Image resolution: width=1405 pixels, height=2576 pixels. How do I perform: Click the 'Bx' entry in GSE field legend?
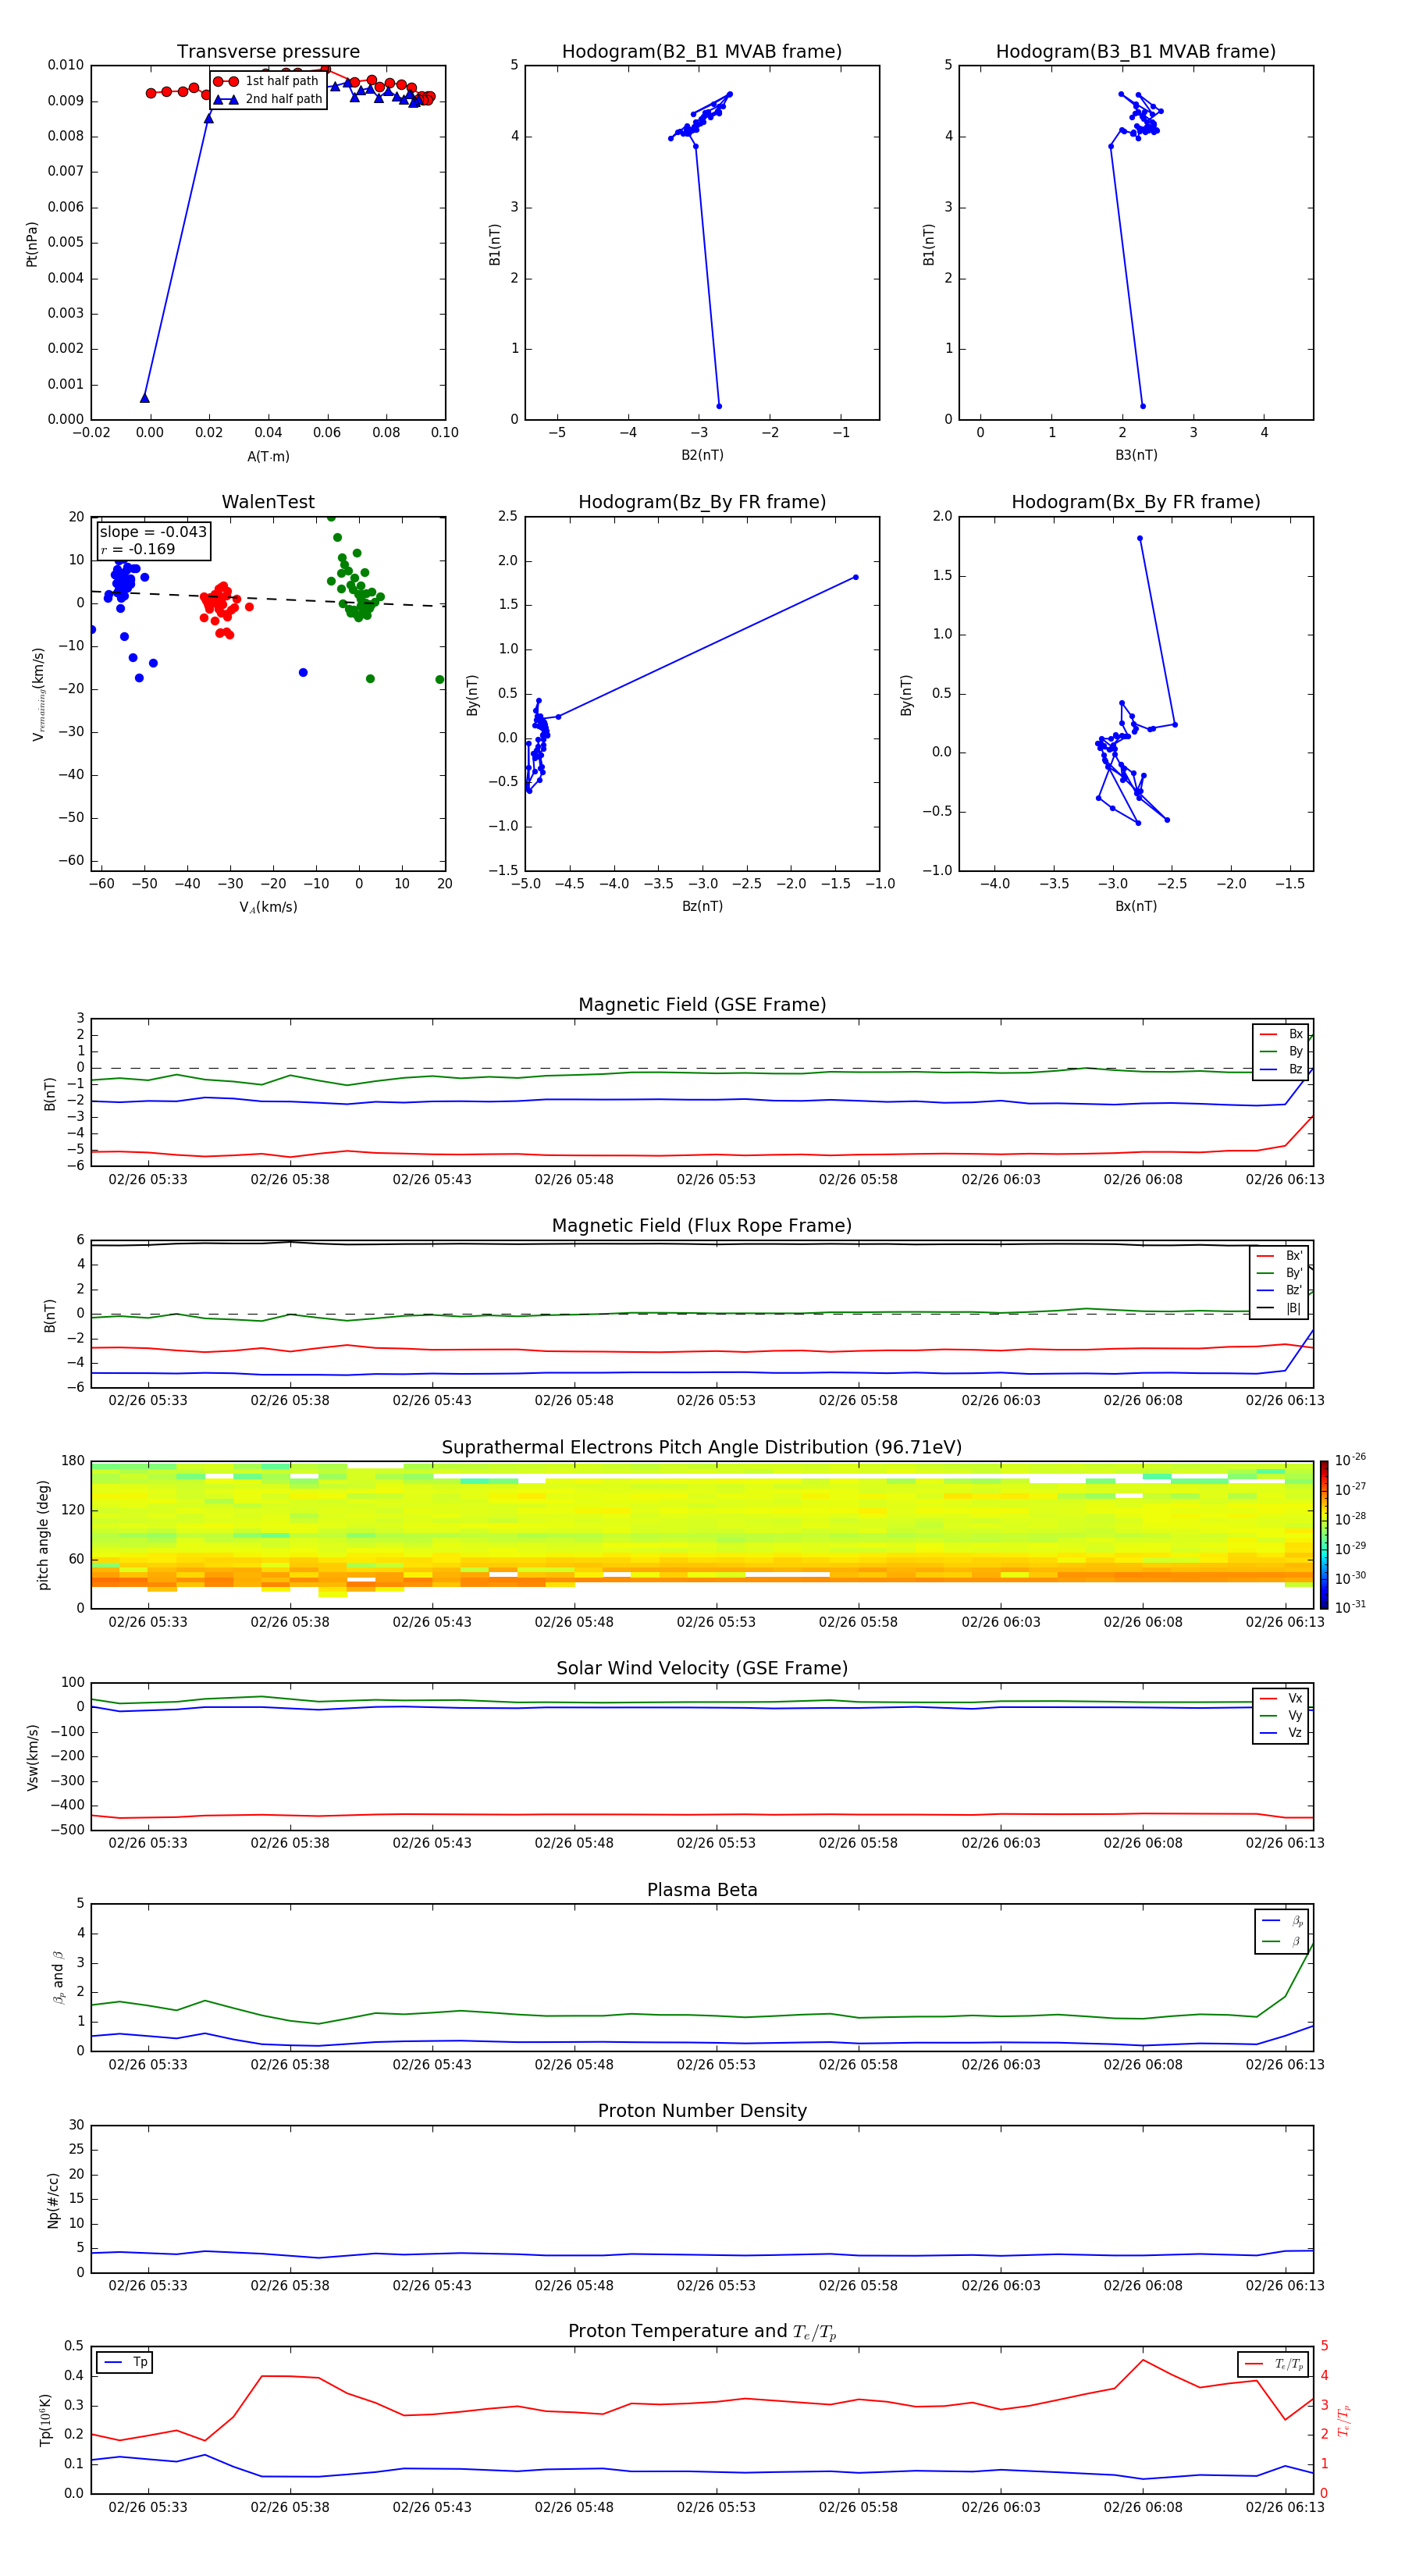1282,1034
